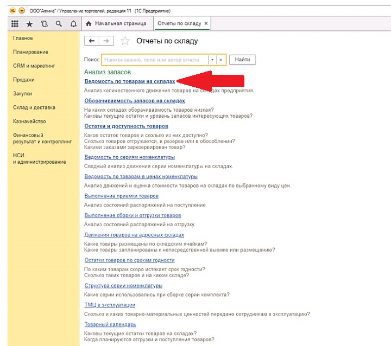Open Ведомость по сериям номенклатуры report
391x346 pixels.
129,157
